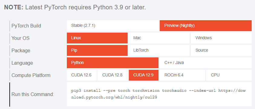Image resolution: width=255 pixels, height=109 pixels.
Task: Select Source package option
Action: [221, 50]
